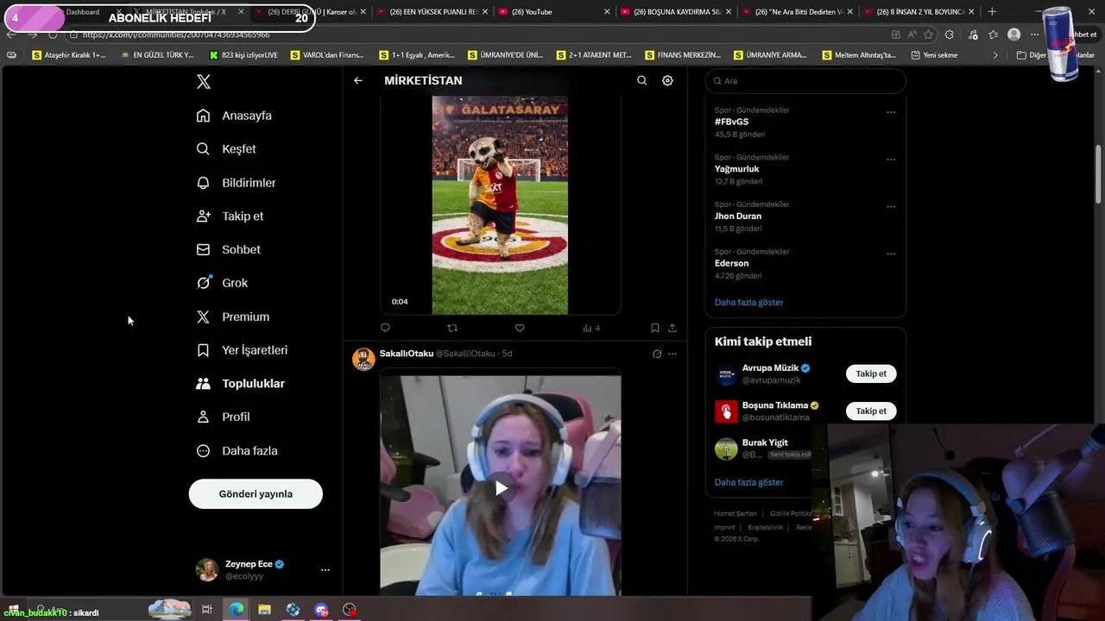This screenshot has width=1105, height=621.
Task: Reply to the Galatasaray meerkat post
Action: (385, 328)
